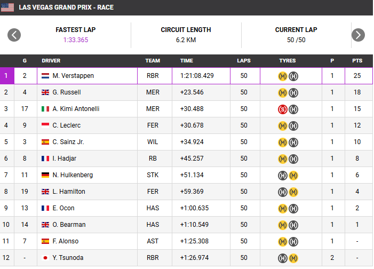Click the PTS column header
Viewport: 374px width, 269px height.
tap(357, 61)
